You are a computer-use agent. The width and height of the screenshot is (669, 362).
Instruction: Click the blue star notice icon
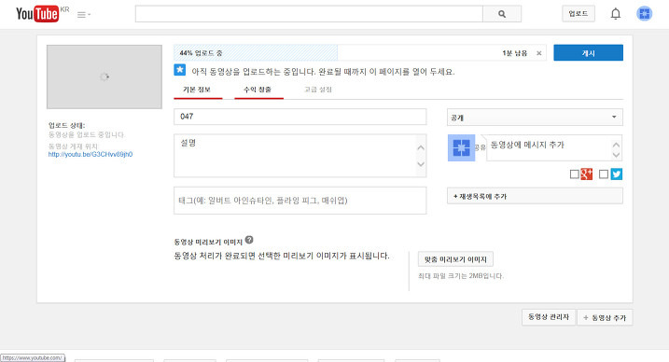180,70
